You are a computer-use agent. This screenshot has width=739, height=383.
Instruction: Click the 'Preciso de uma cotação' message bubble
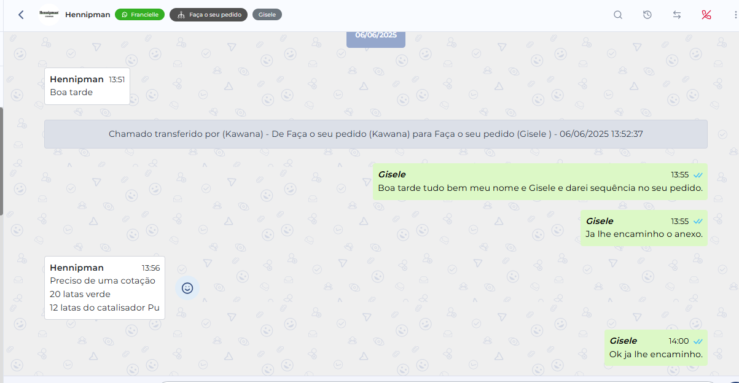[x=104, y=288]
